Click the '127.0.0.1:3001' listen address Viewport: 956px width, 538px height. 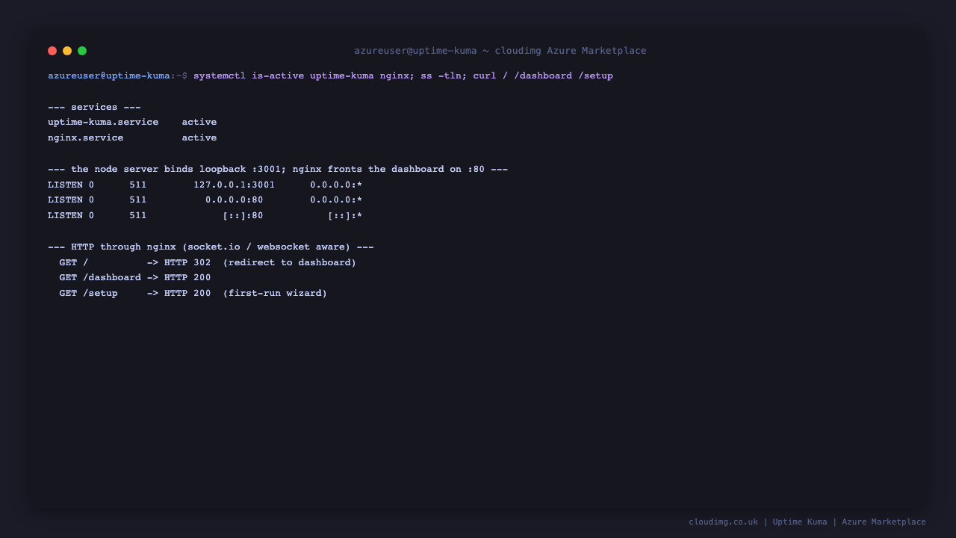(235, 185)
